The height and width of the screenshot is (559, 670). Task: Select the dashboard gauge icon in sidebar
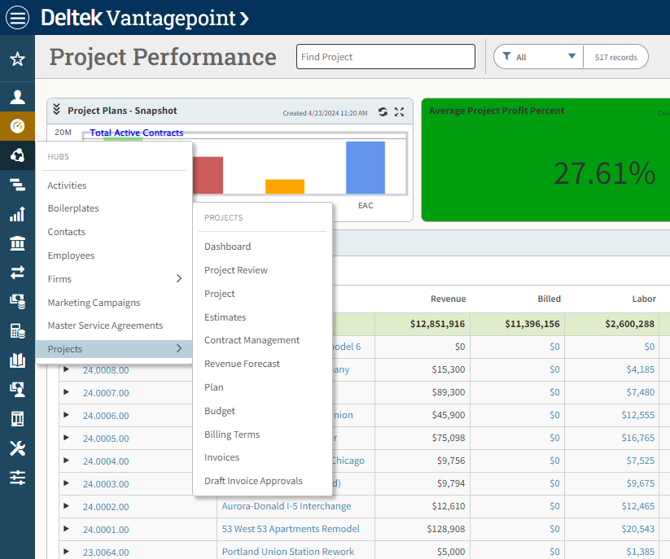(17, 126)
